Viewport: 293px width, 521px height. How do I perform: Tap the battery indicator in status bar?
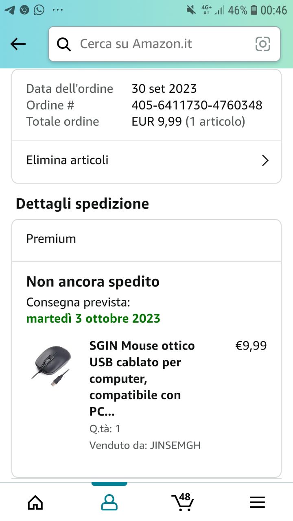click(254, 10)
